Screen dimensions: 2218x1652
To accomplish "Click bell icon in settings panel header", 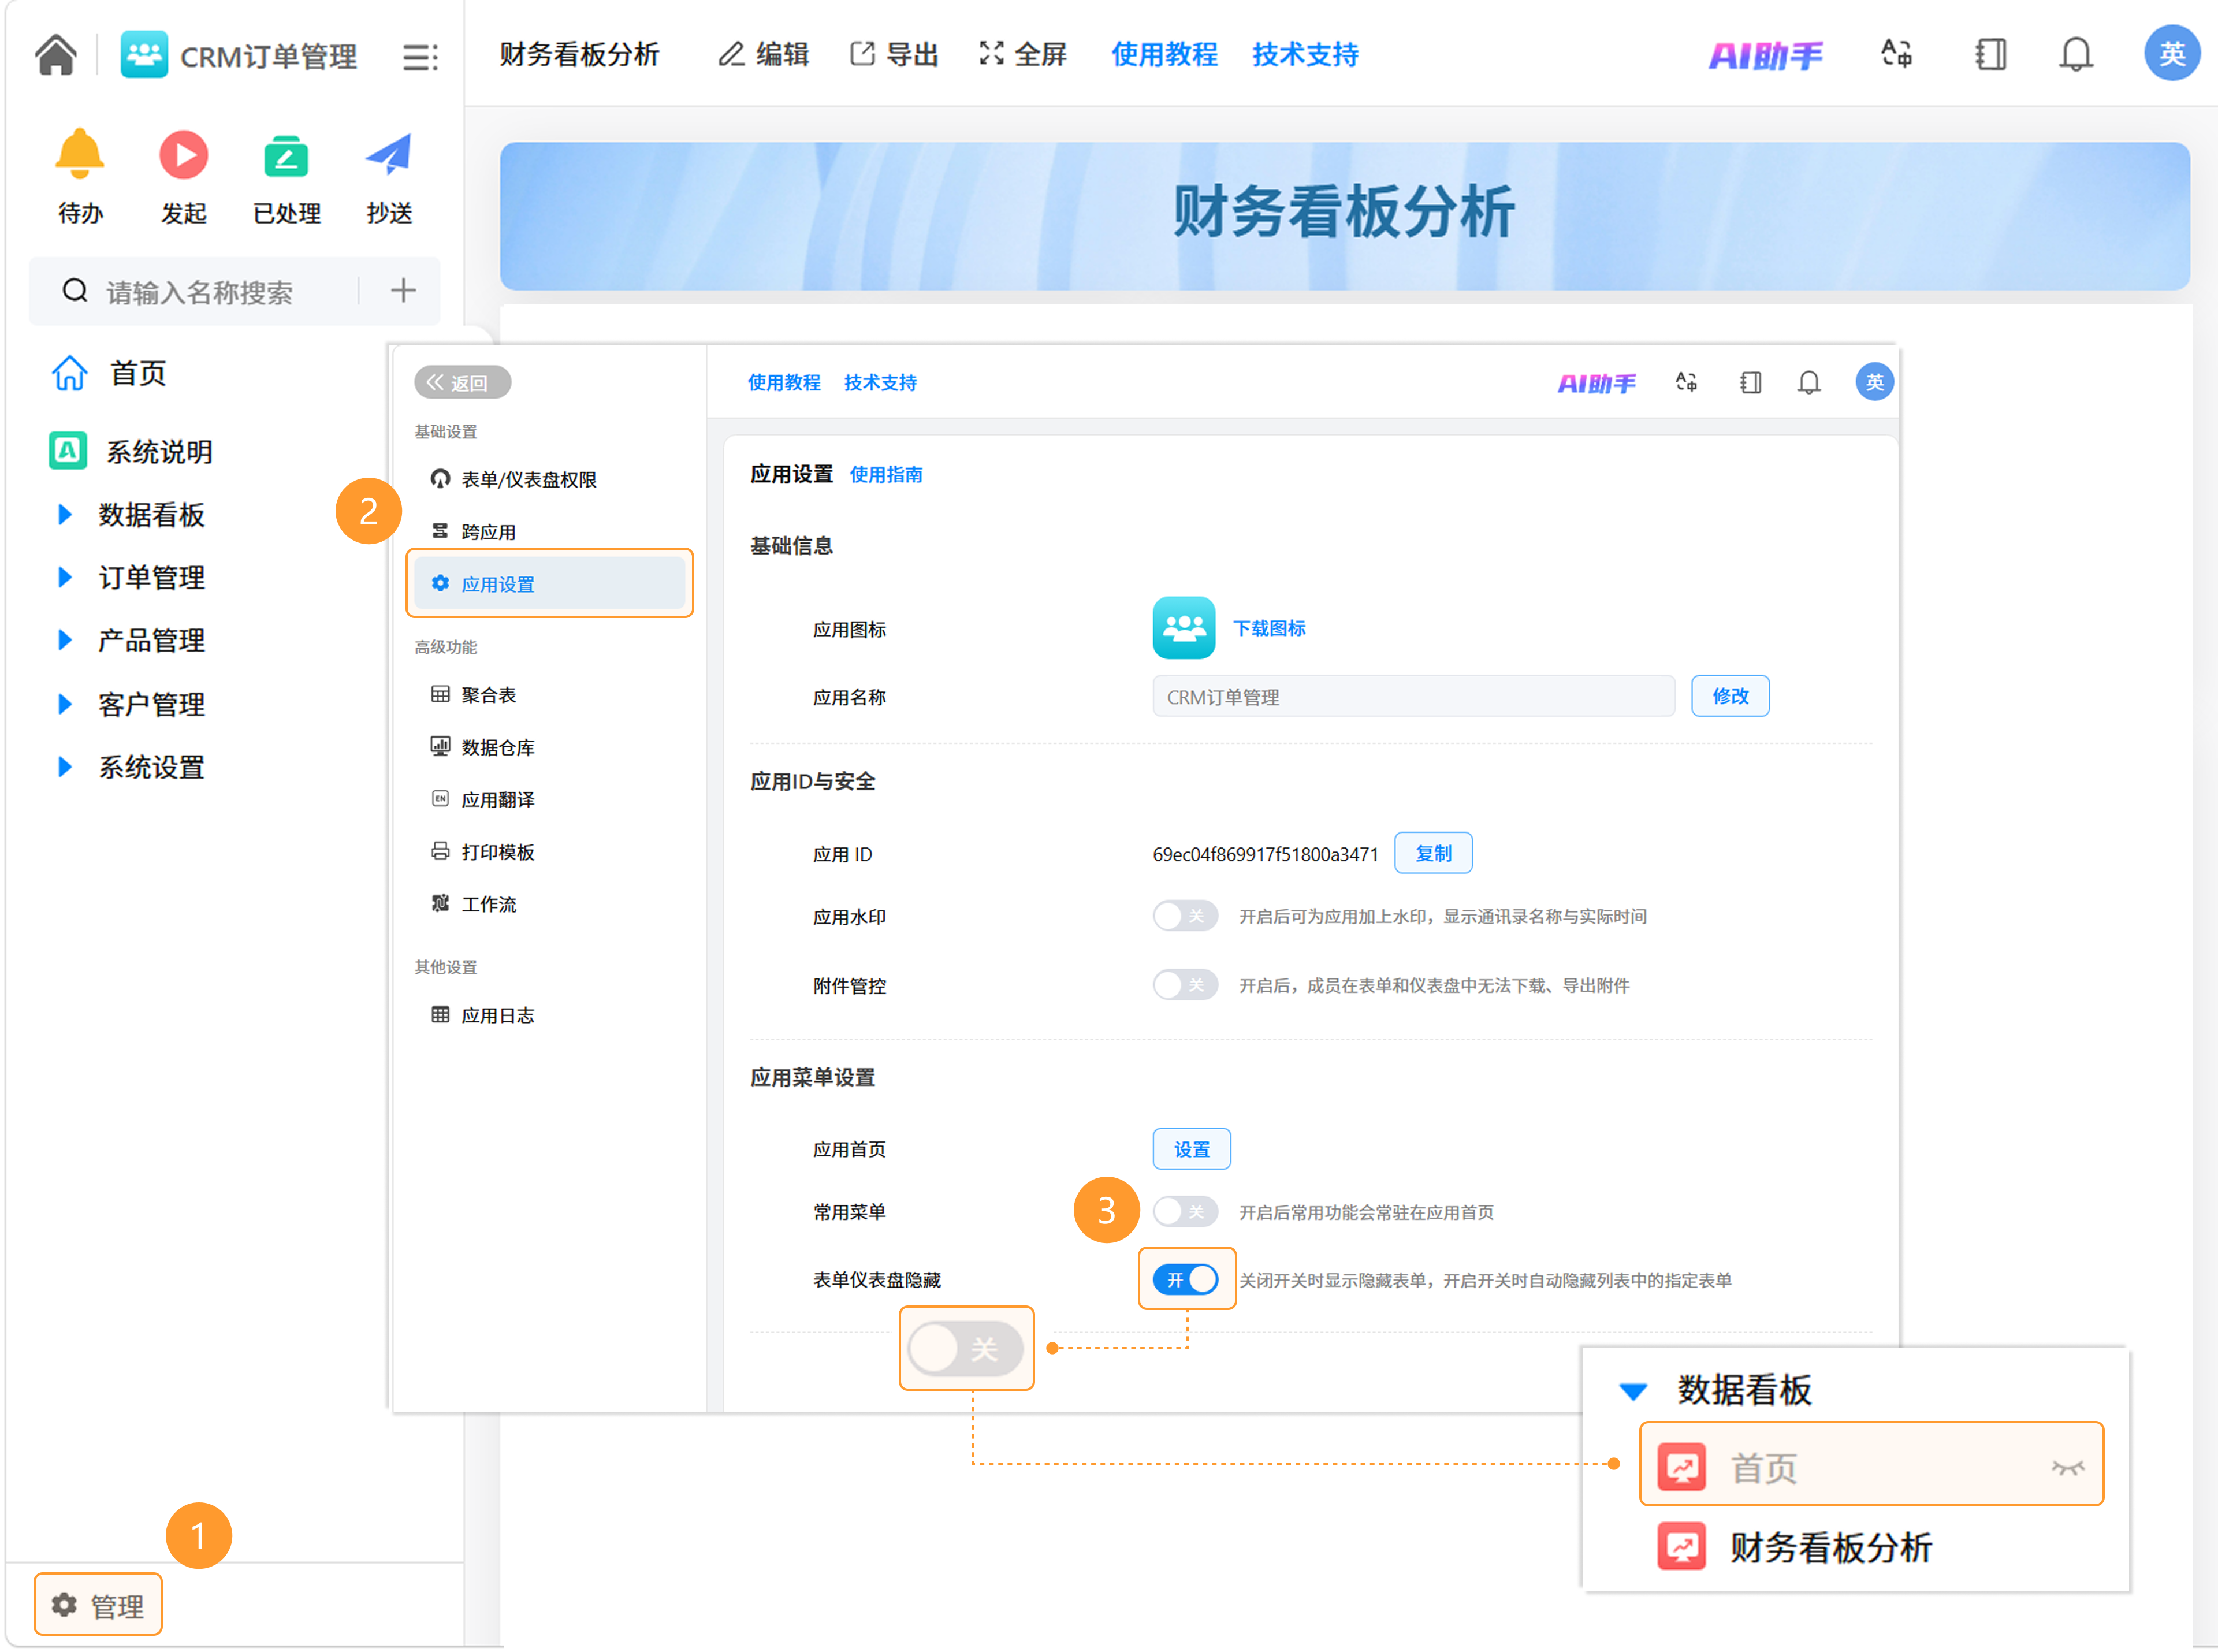I will [1809, 382].
